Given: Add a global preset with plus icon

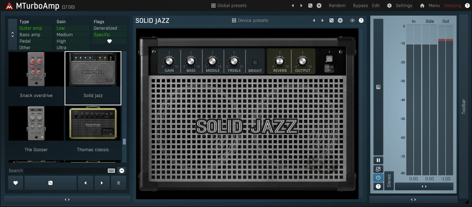Looking at the screenshot, I should pos(319,6).
